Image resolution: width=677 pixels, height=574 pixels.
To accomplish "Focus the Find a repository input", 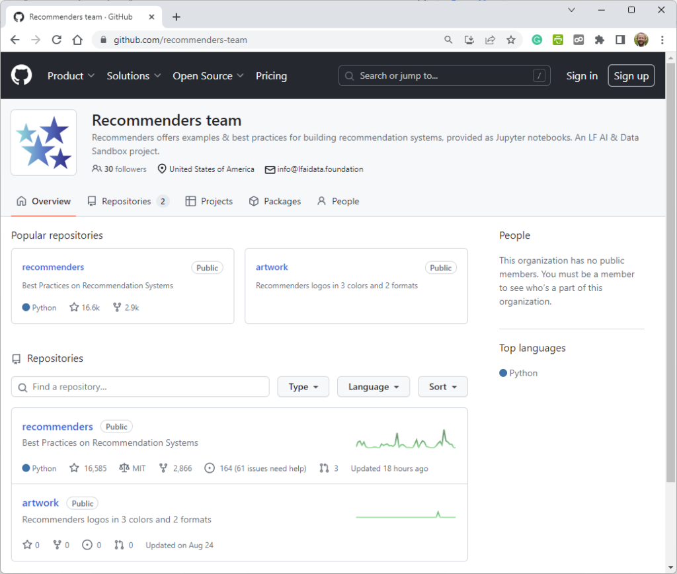I will [140, 387].
